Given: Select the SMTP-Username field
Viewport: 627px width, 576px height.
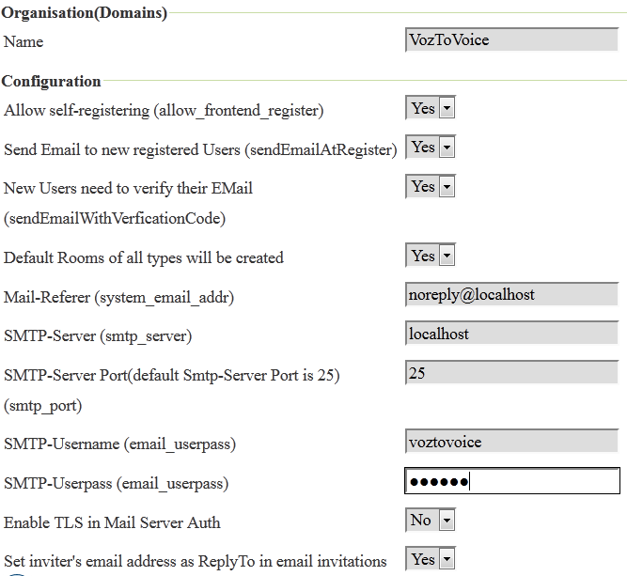Looking at the screenshot, I should 511,442.
